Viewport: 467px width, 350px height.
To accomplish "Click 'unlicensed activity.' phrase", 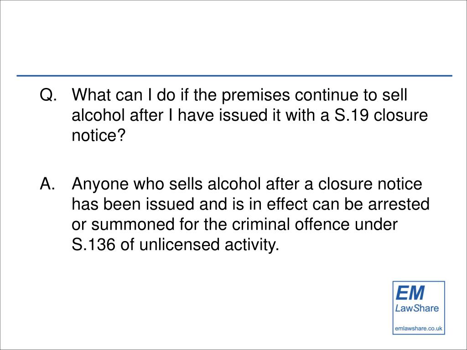I will [x=209, y=245].
